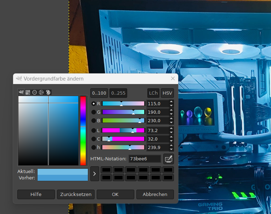The image size is (271, 214).
Task: Click the B value field 230,0
Action: (158, 121)
